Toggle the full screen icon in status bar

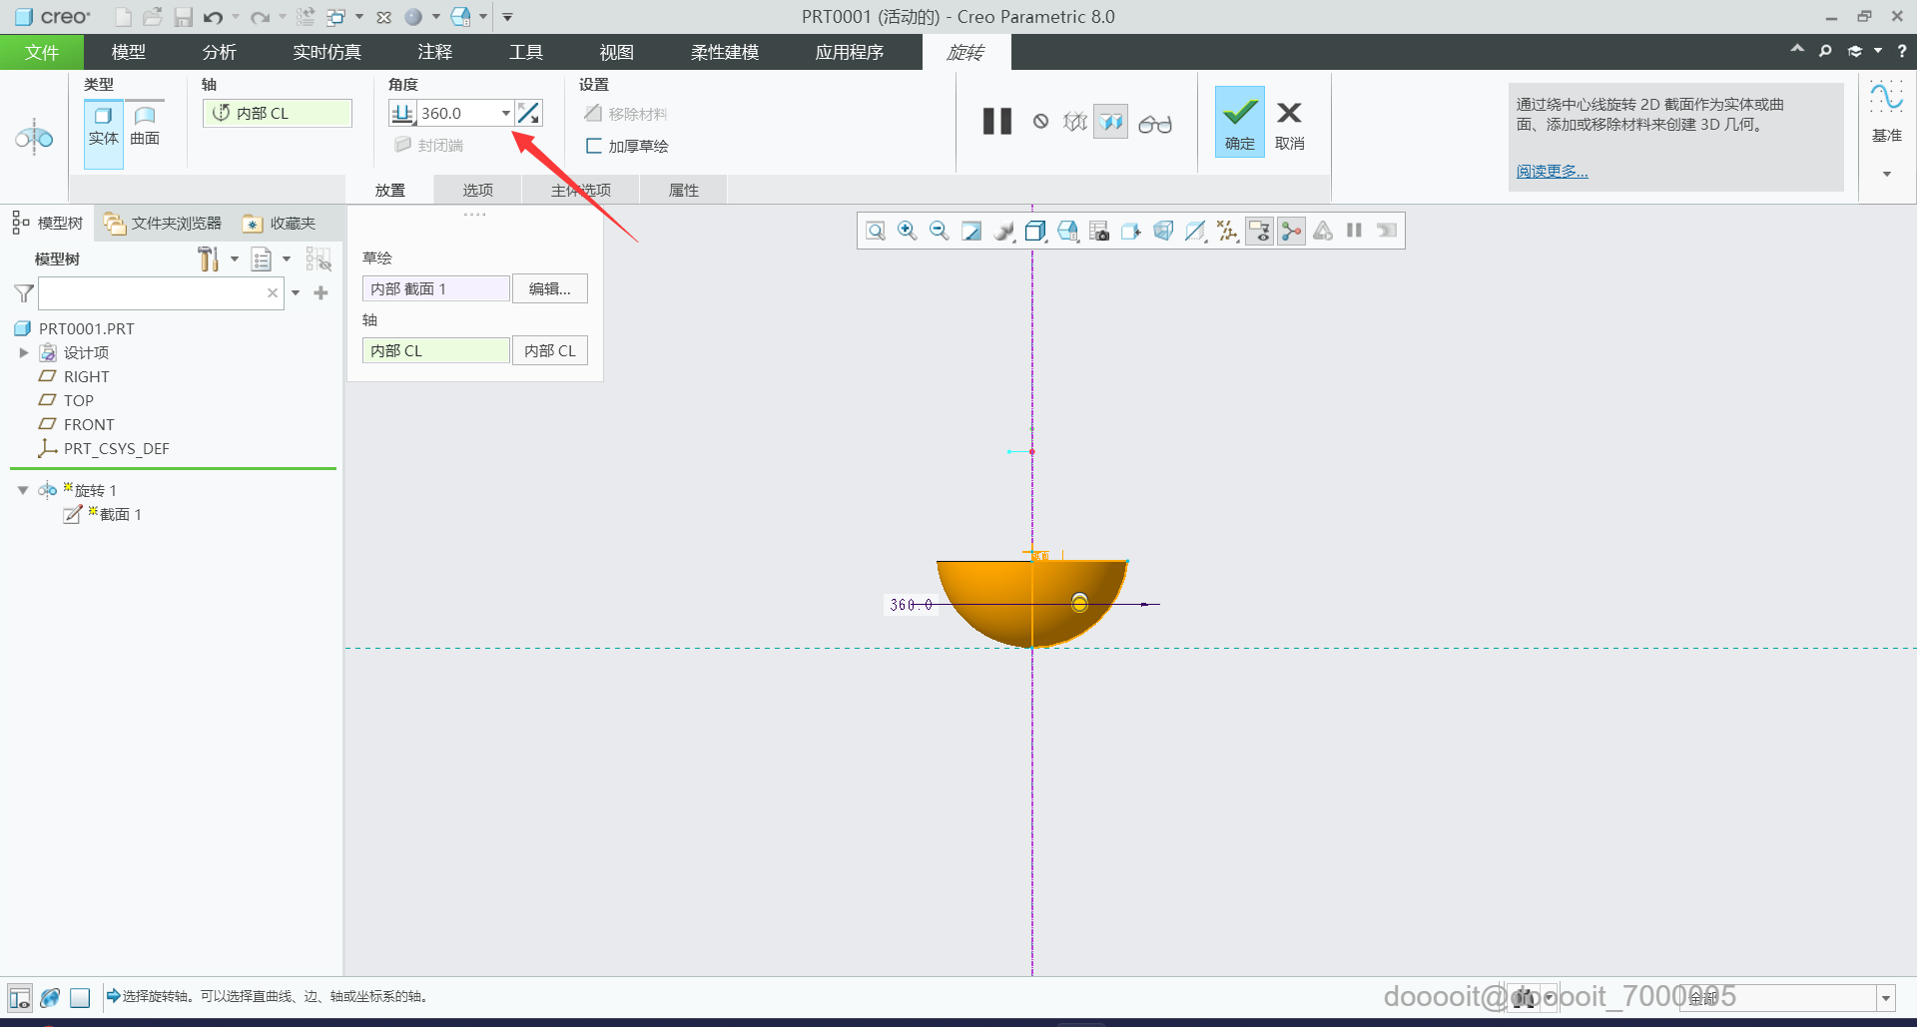81,997
